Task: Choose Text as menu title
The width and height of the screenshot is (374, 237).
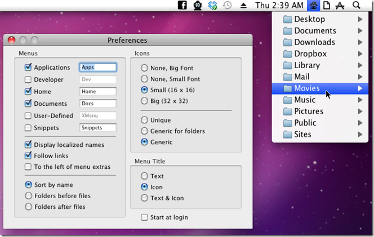Action: [144, 176]
